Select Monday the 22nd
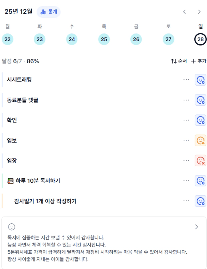Image resolution: width=207 pixels, height=269 pixels. point(8,39)
